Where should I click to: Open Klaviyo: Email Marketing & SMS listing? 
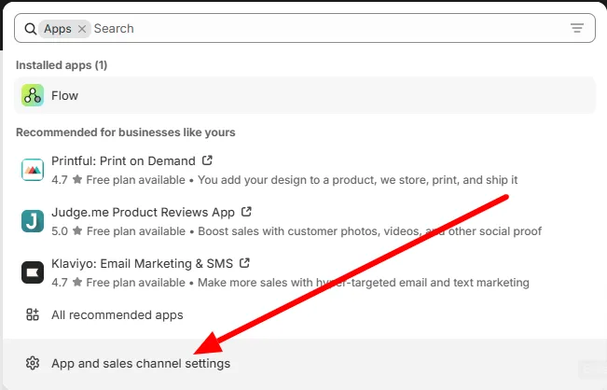[142, 264]
